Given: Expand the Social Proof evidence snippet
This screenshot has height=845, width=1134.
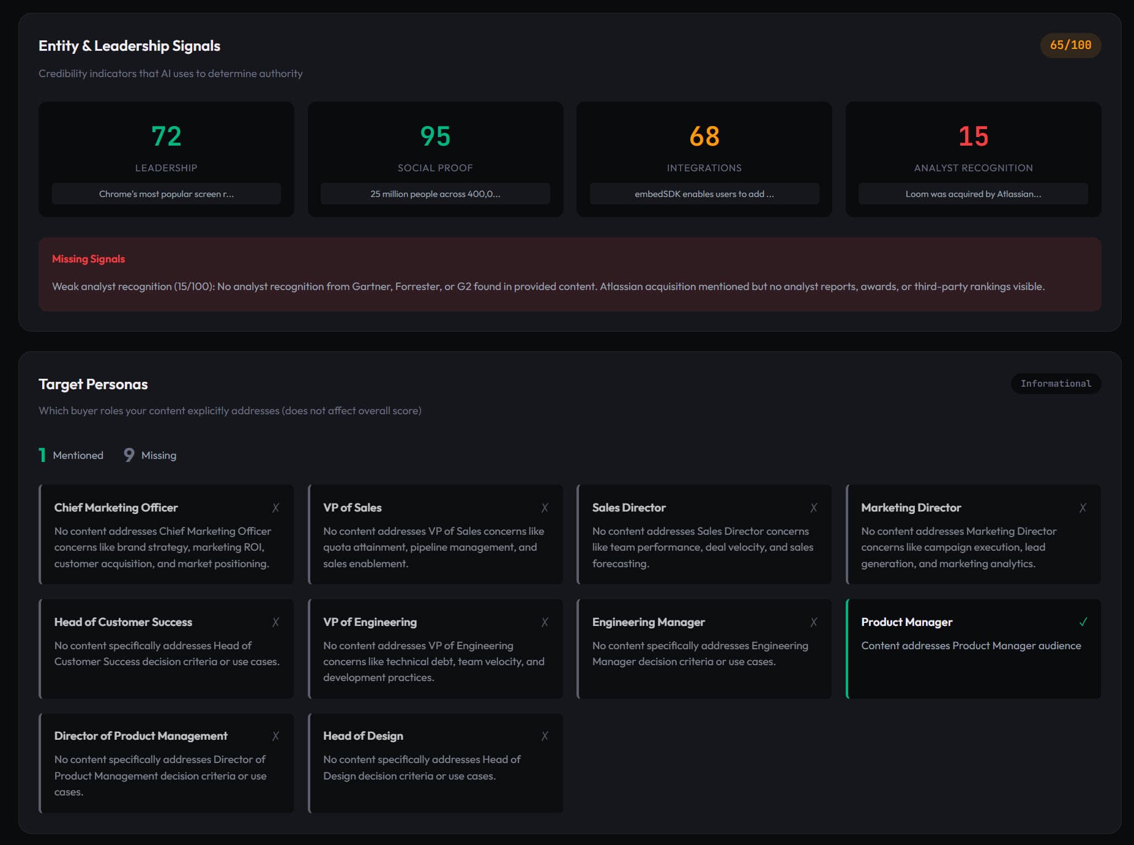Looking at the screenshot, I should point(435,194).
